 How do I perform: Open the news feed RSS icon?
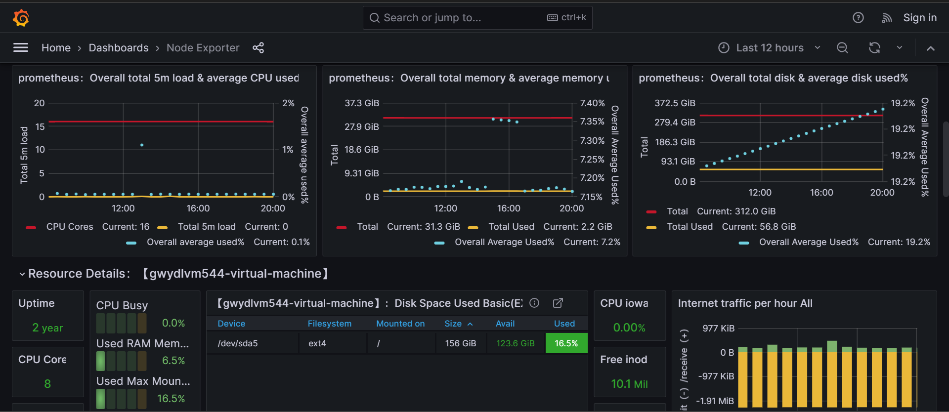pos(887,18)
